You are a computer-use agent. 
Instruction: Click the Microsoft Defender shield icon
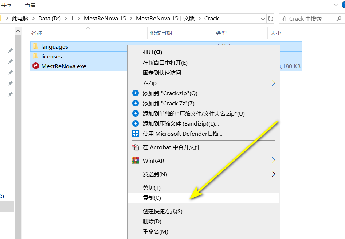tap(135, 134)
